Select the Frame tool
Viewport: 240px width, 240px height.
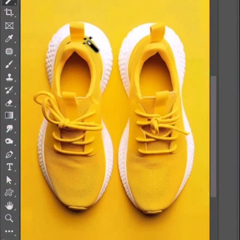[9, 25]
